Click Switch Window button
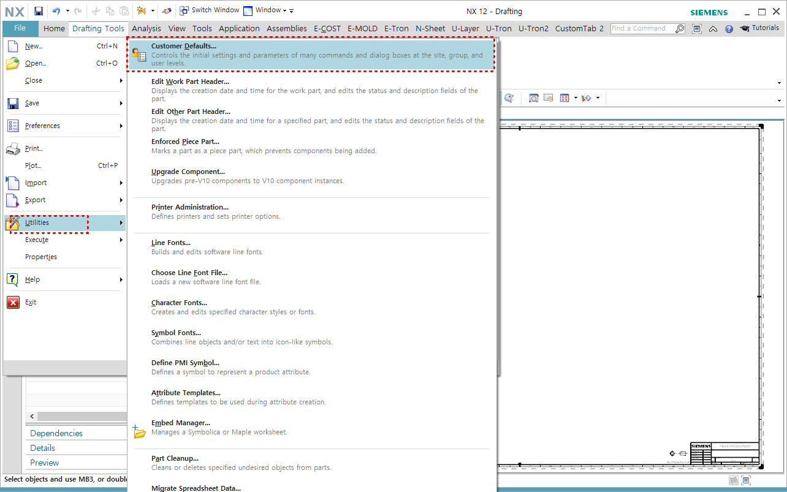 click(x=209, y=10)
